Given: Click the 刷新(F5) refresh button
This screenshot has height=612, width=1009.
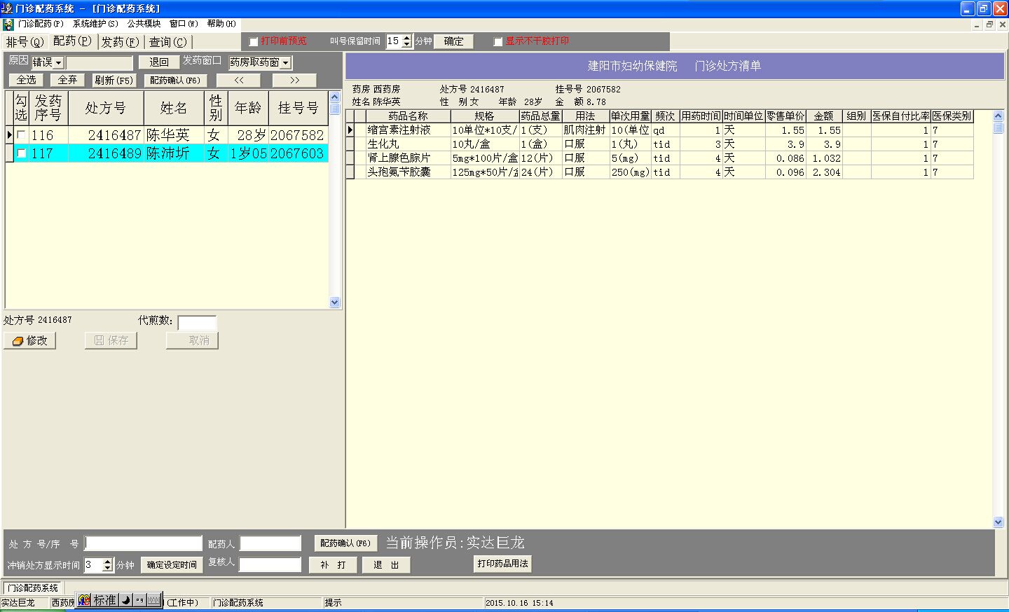Looking at the screenshot, I should click(x=114, y=81).
